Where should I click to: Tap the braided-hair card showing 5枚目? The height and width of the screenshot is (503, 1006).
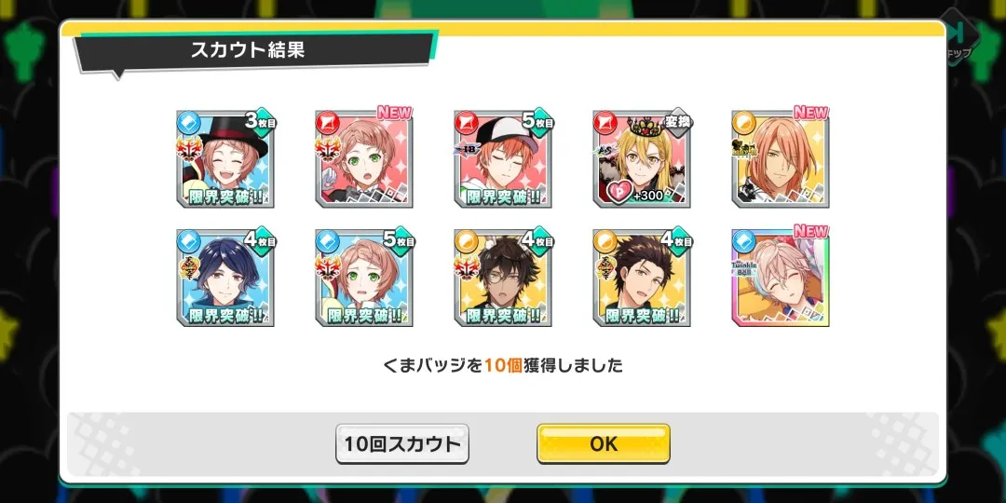pyautogui.click(x=364, y=278)
